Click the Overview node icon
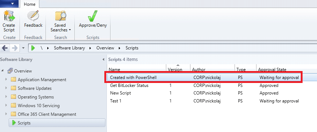Viewport: 317px width, 132px height. click(x=10, y=71)
